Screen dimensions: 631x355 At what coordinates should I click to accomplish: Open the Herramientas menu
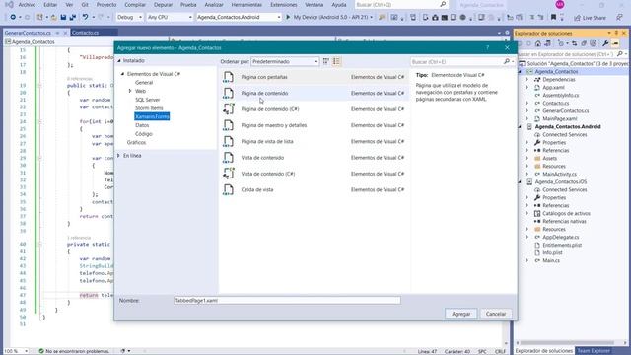[x=246, y=5]
